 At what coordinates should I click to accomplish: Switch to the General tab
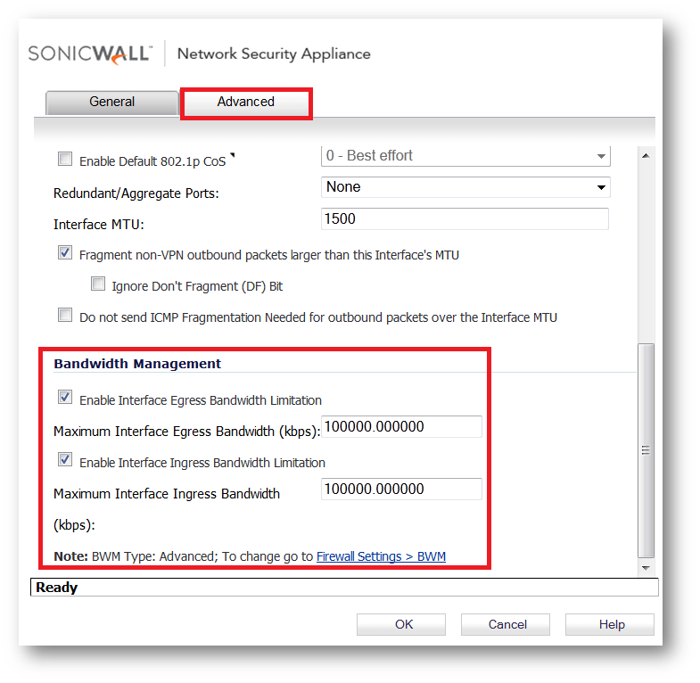click(111, 102)
